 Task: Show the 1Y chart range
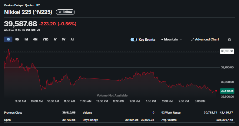click(55, 40)
